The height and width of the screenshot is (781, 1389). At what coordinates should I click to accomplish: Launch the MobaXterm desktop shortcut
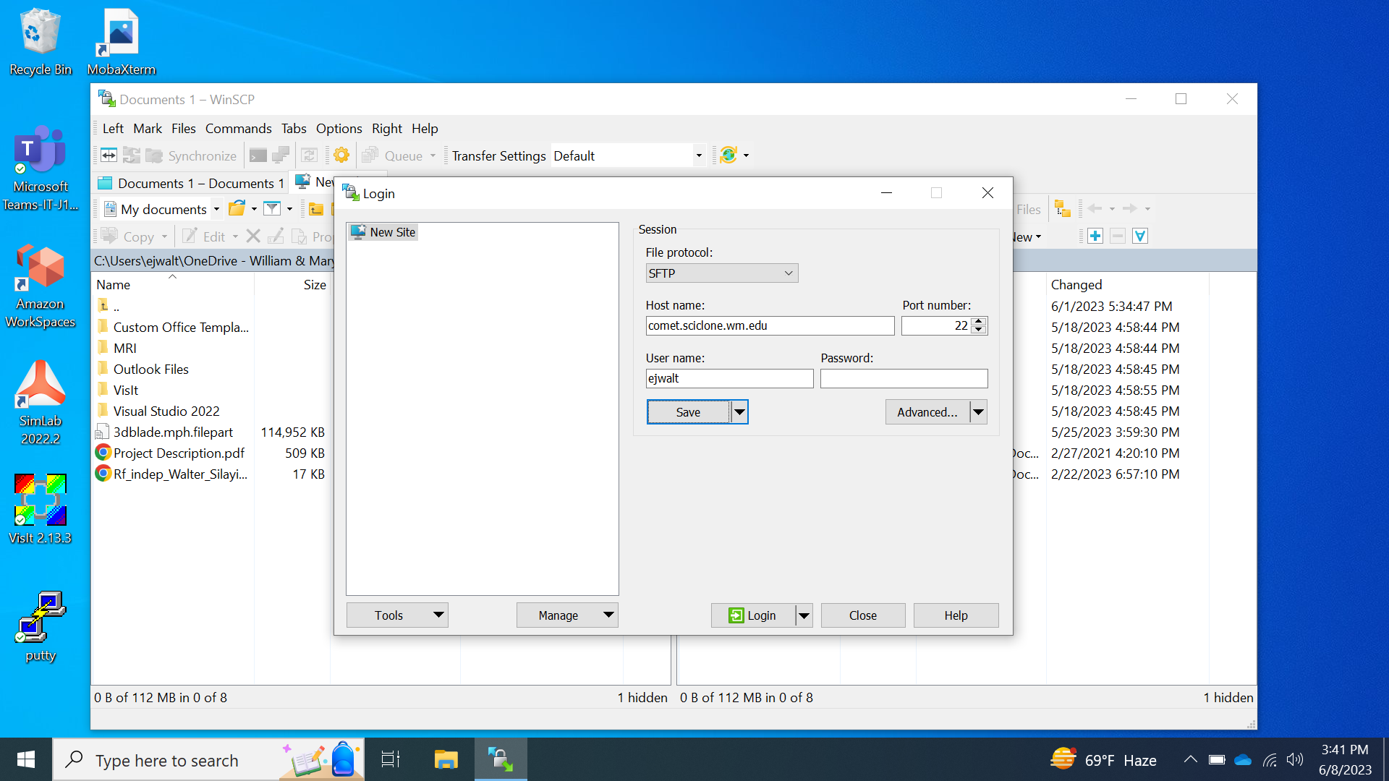click(x=121, y=42)
